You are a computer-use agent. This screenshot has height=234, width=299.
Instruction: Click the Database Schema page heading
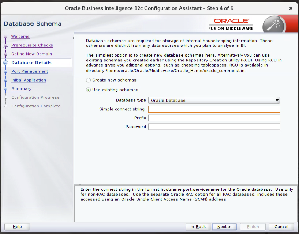point(33,24)
